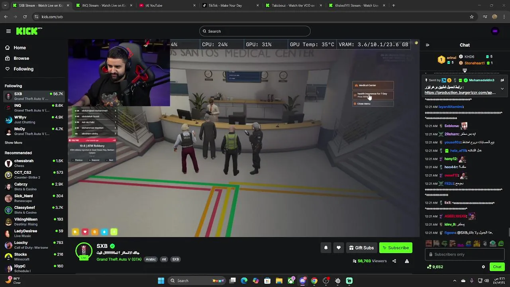510x287 pixels.
Task: Open Cabrzy Slots & Casino channel
Action: (x=34, y=187)
